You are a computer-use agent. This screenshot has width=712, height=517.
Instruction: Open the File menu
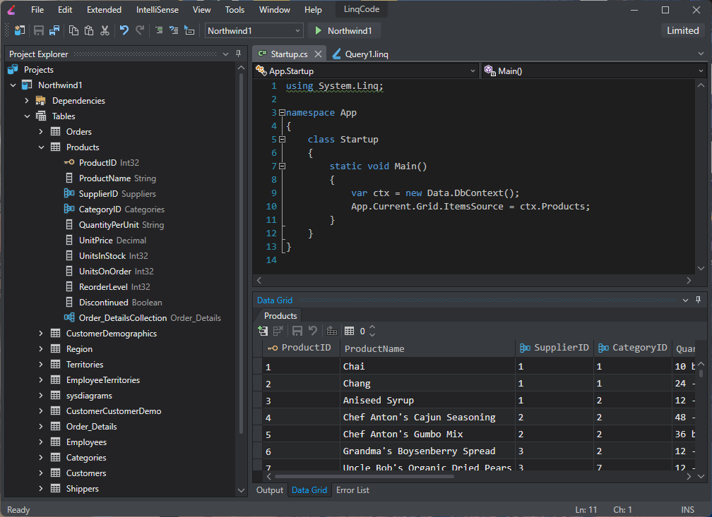[37, 10]
